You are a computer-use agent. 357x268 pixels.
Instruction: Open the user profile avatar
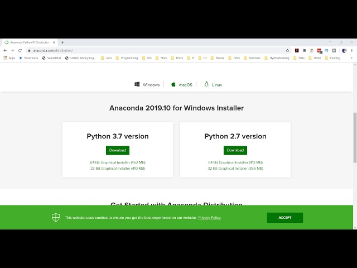tap(344, 51)
